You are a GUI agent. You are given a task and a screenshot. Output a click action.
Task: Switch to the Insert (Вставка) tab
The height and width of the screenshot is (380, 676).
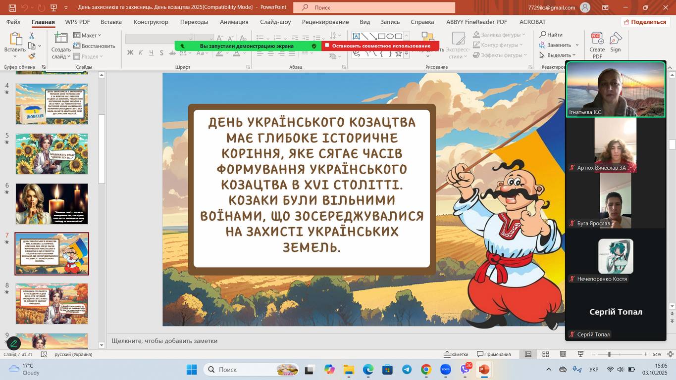tap(111, 22)
